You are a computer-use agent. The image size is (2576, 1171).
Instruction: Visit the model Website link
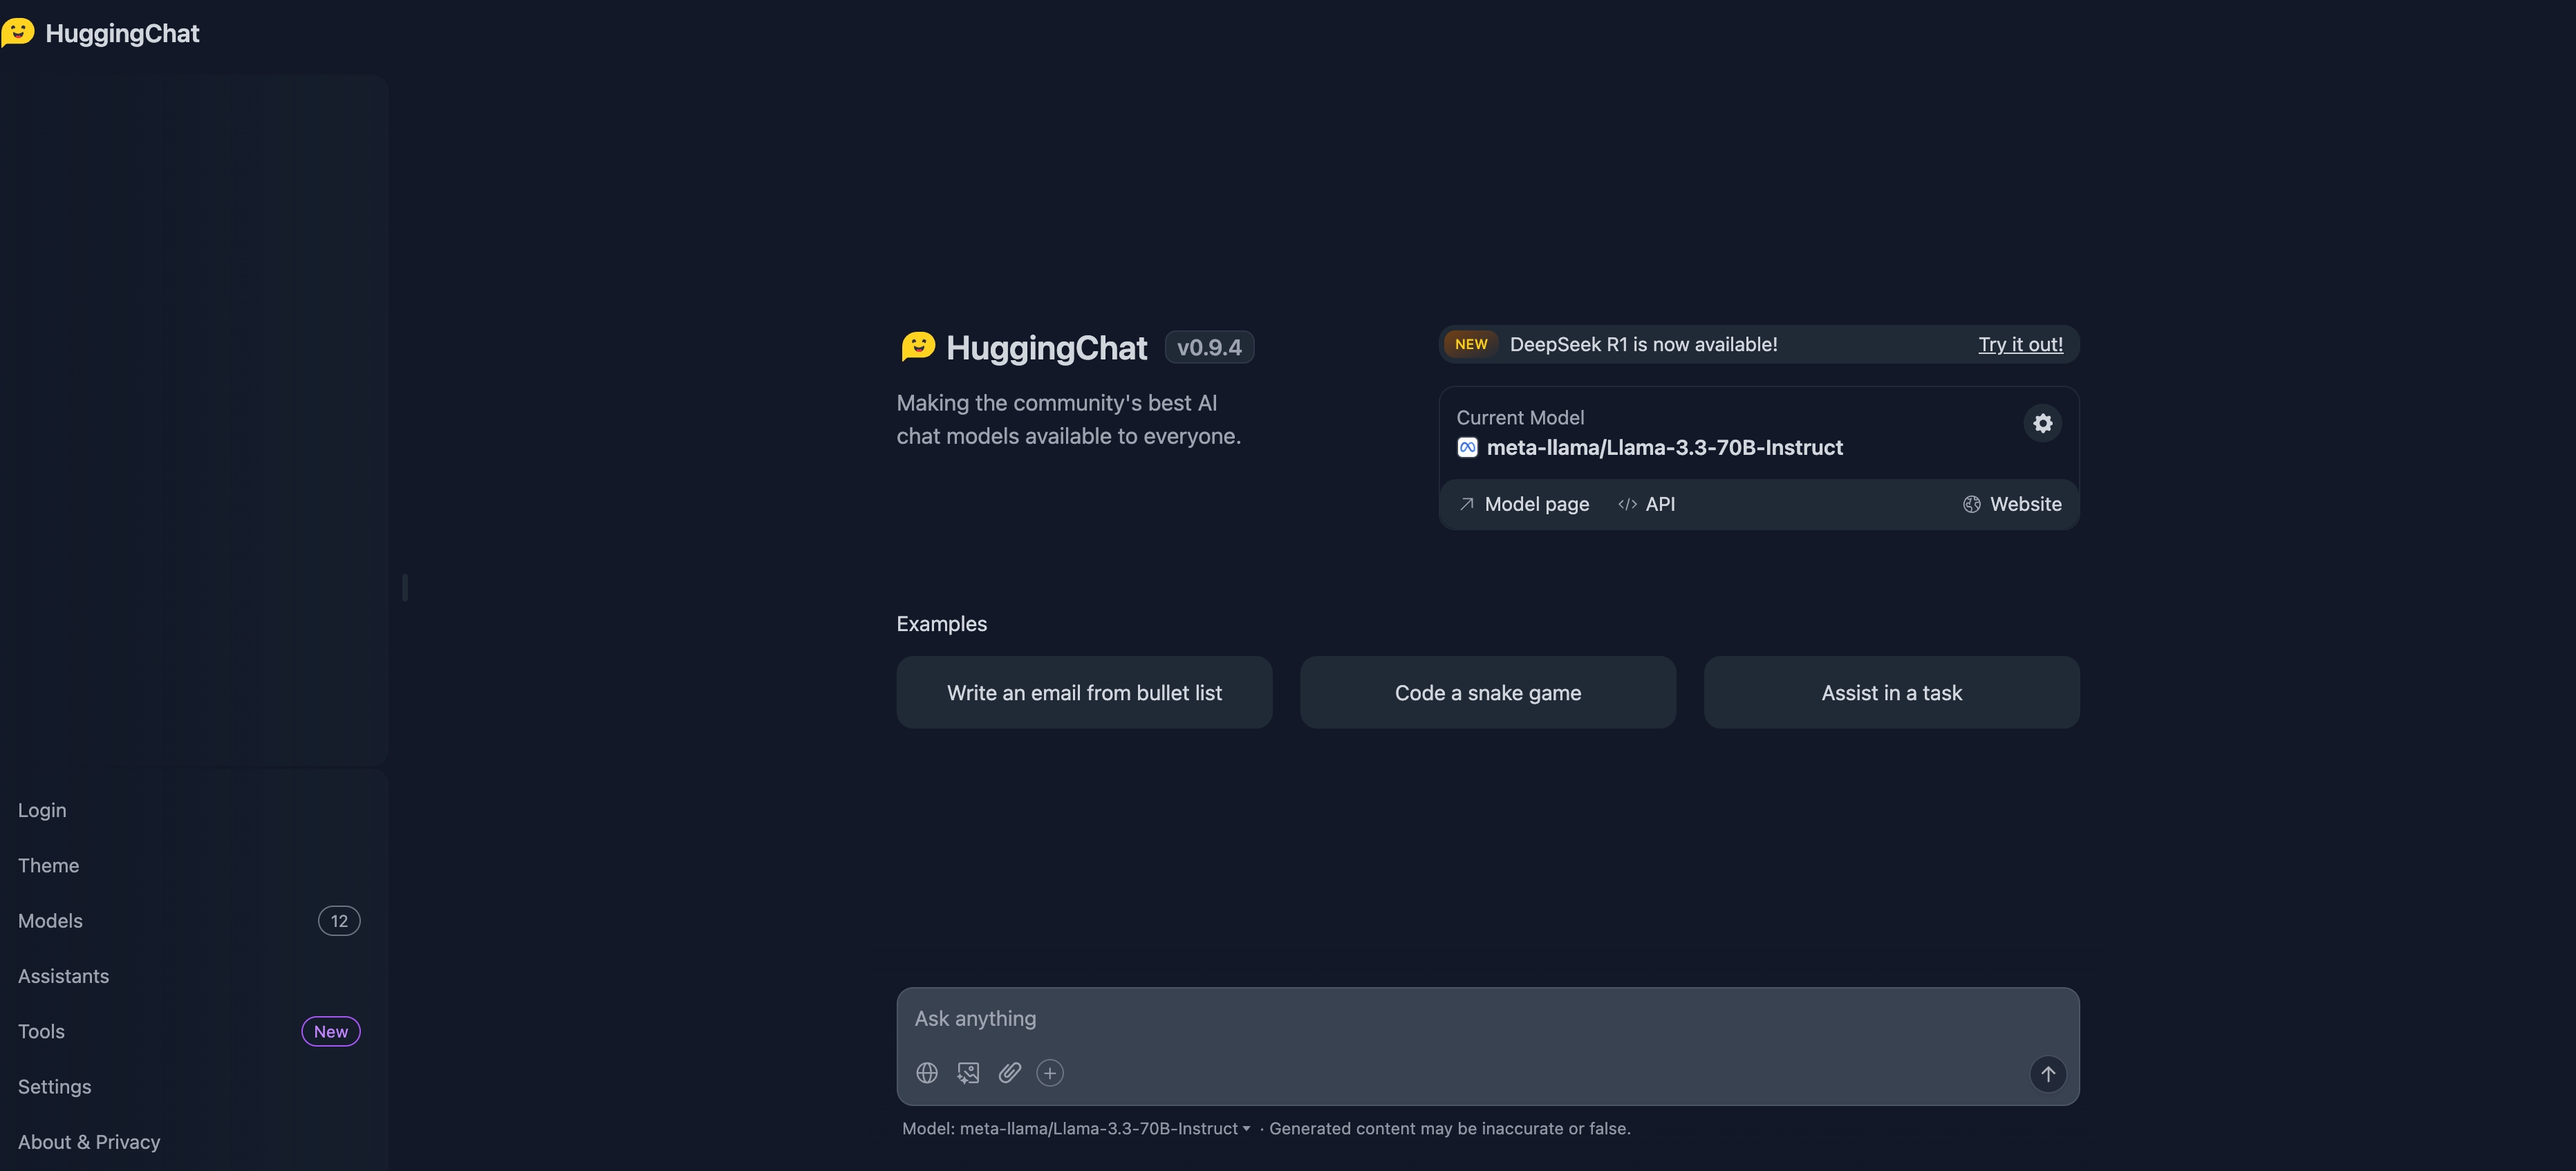pyautogui.click(x=2012, y=504)
